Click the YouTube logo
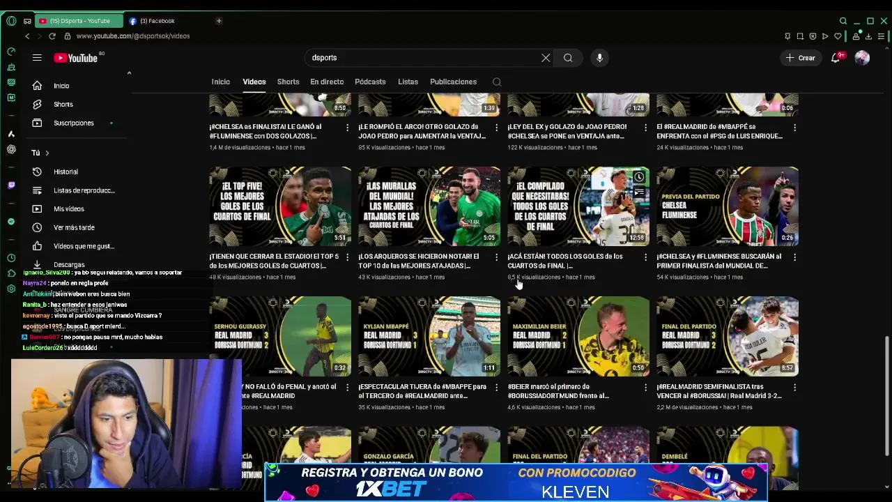 tap(75, 58)
